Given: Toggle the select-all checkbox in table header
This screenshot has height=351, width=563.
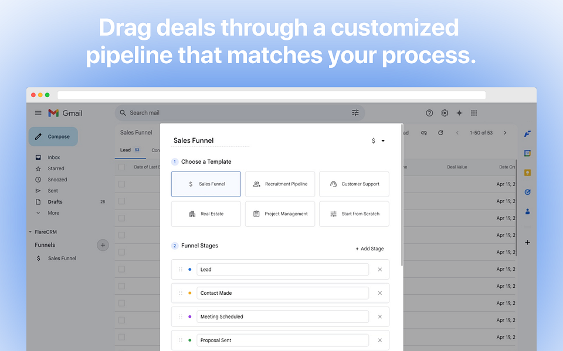Looking at the screenshot, I should point(122,167).
